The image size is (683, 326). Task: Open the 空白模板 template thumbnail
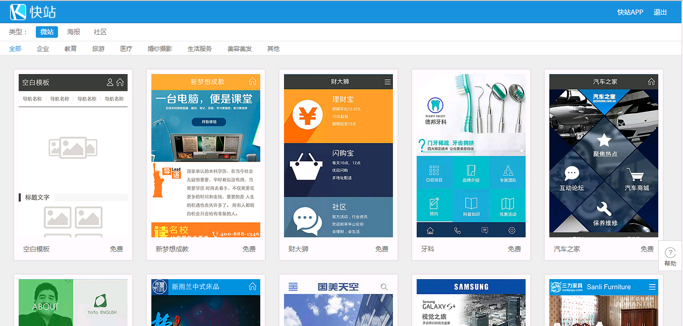click(x=73, y=156)
